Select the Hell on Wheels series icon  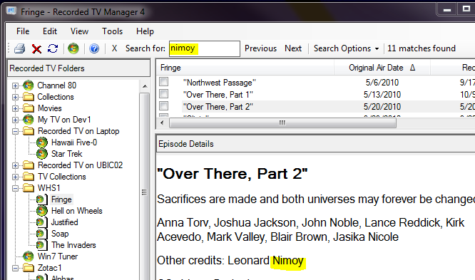42,211
